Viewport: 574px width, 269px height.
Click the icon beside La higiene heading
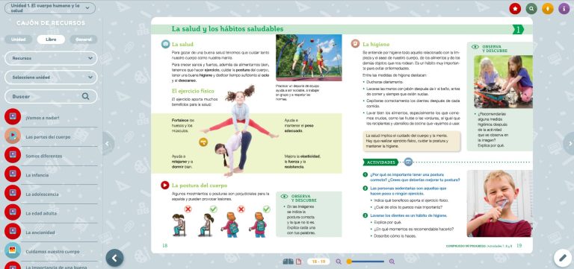coord(355,44)
